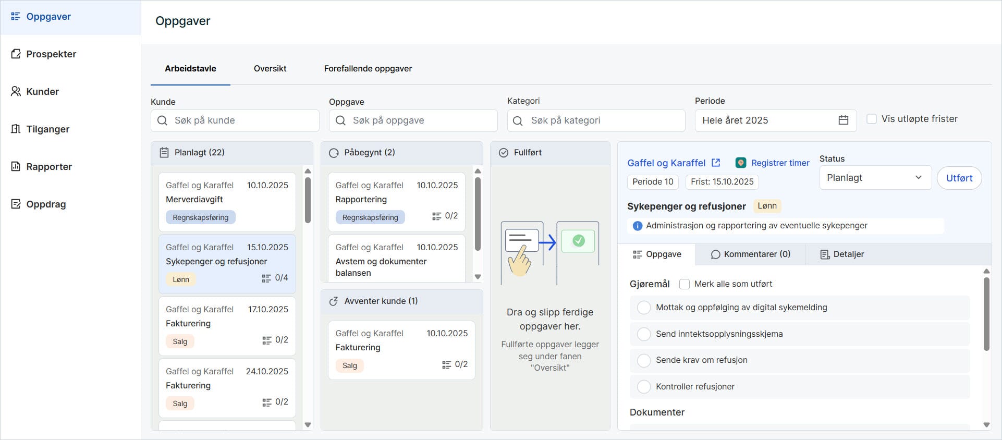Click the Planlagt column scrollbar thumb
Screen dimensions: 1002x440
[x=308, y=200]
